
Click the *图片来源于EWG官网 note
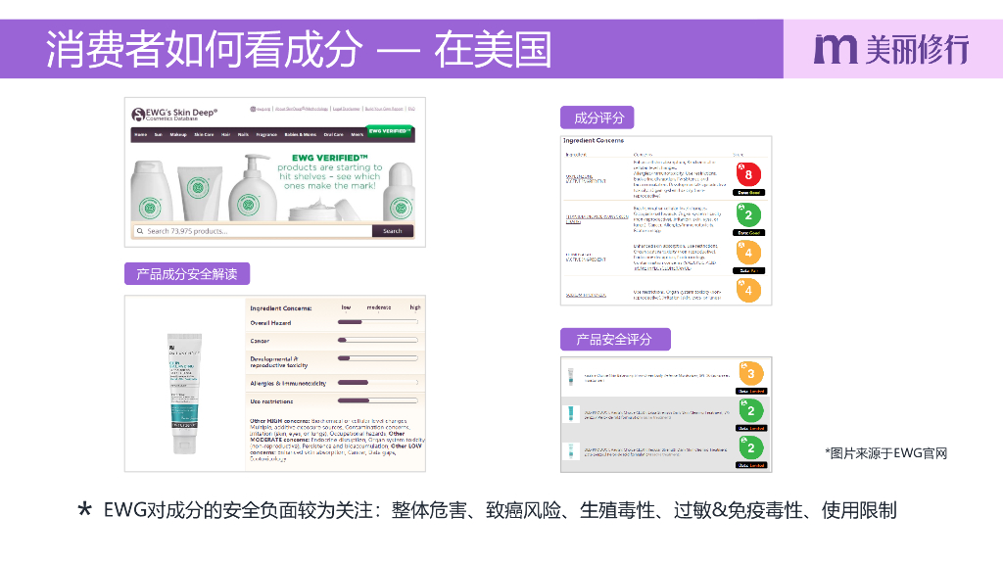pyautogui.click(x=885, y=453)
